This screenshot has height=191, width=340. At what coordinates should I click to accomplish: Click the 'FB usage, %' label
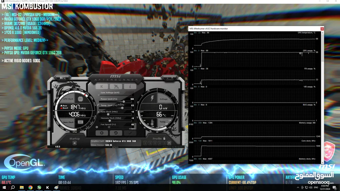(310, 69)
